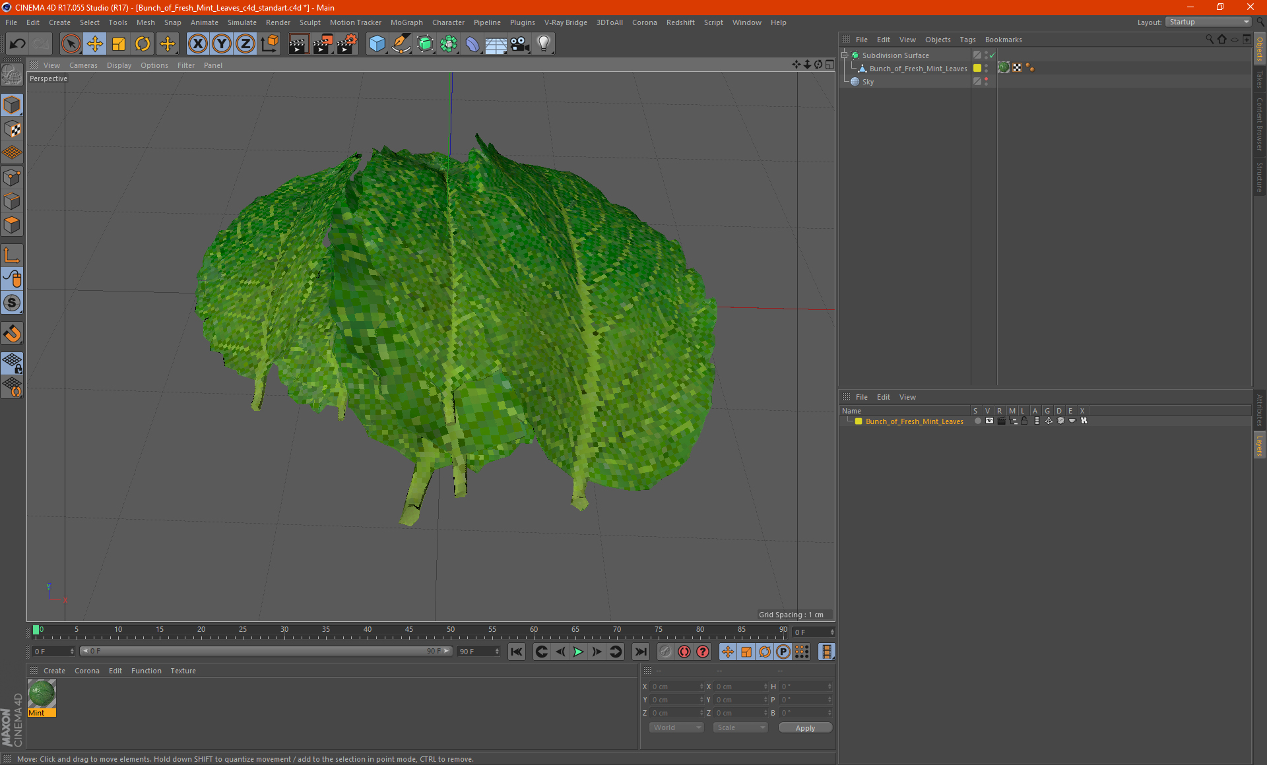Image resolution: width=1267 pixels, height=765 pixels.
Task: Toggle layer lock for Bunch_of_Fresh_Mint_Leaves
Action: click(x=1024, y=421)
